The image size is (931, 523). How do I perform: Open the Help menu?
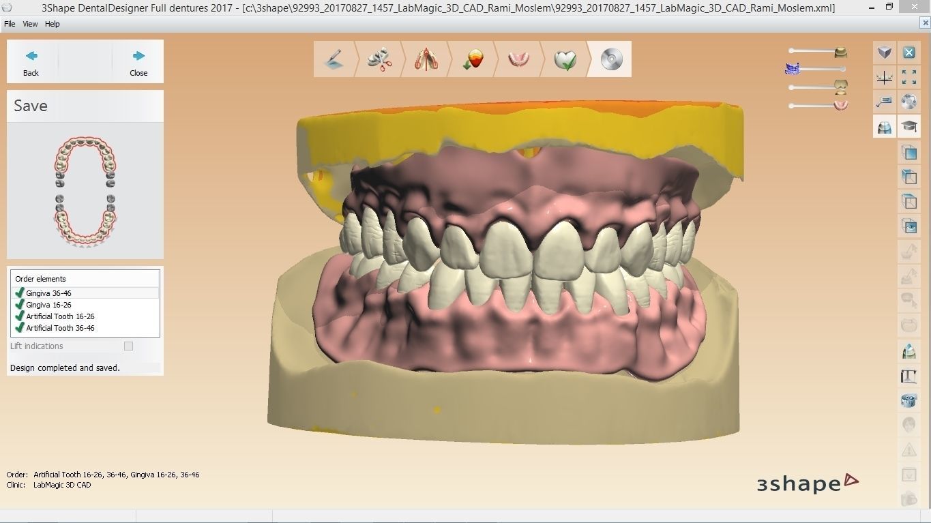tap(53, 24)
